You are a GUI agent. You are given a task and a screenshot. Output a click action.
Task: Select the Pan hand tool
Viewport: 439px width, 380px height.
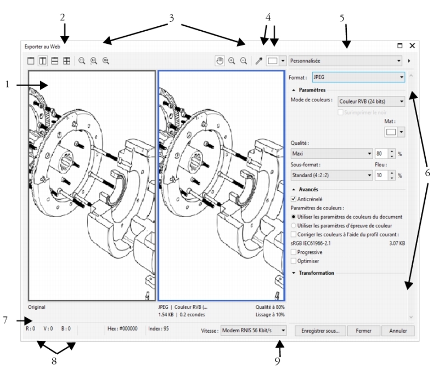point(220,61)
